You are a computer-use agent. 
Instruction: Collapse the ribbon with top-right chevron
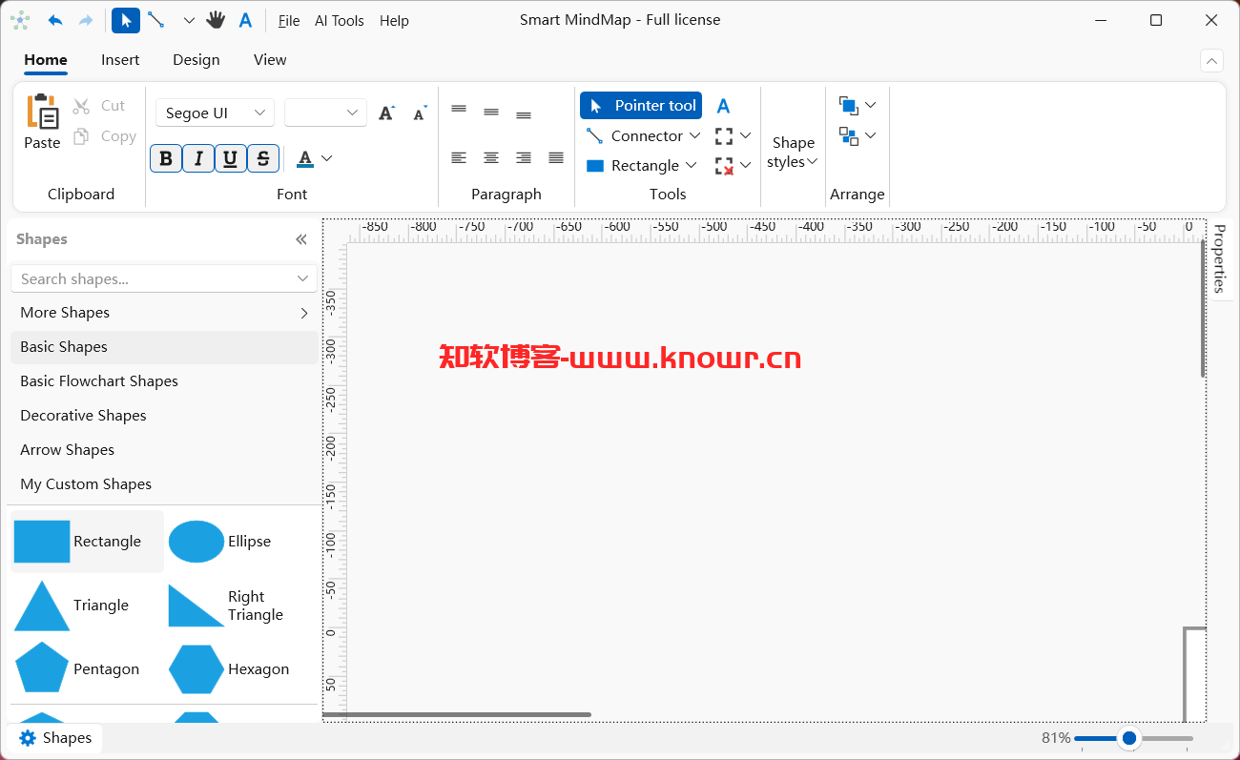click(1211, 61)
